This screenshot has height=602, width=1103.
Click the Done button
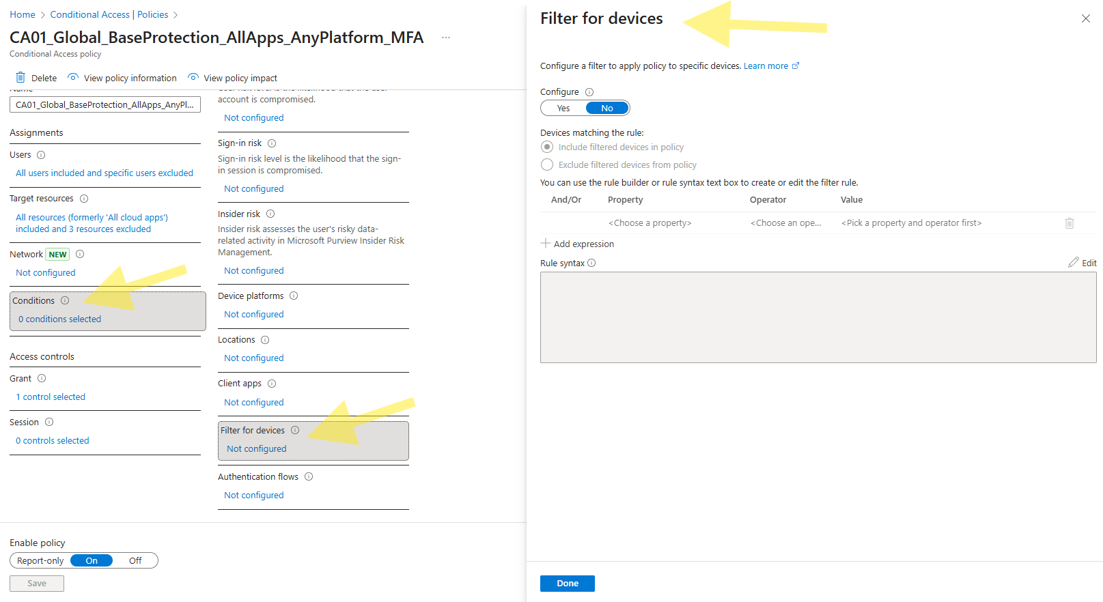click(x=568, y=584)
